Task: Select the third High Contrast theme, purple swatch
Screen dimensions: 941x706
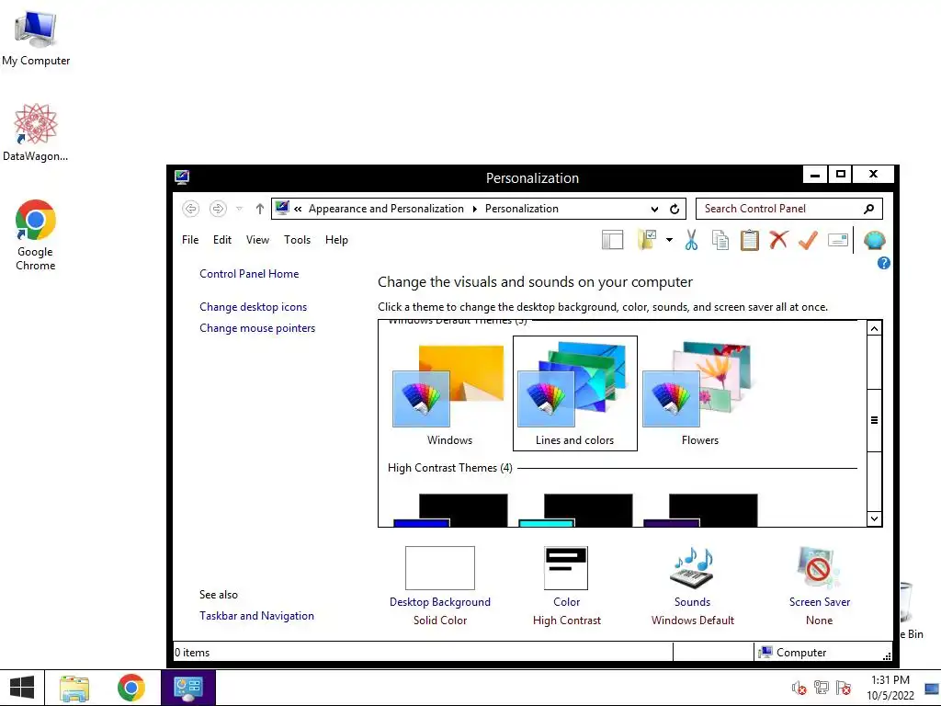Action: click(x=699, y=510)
